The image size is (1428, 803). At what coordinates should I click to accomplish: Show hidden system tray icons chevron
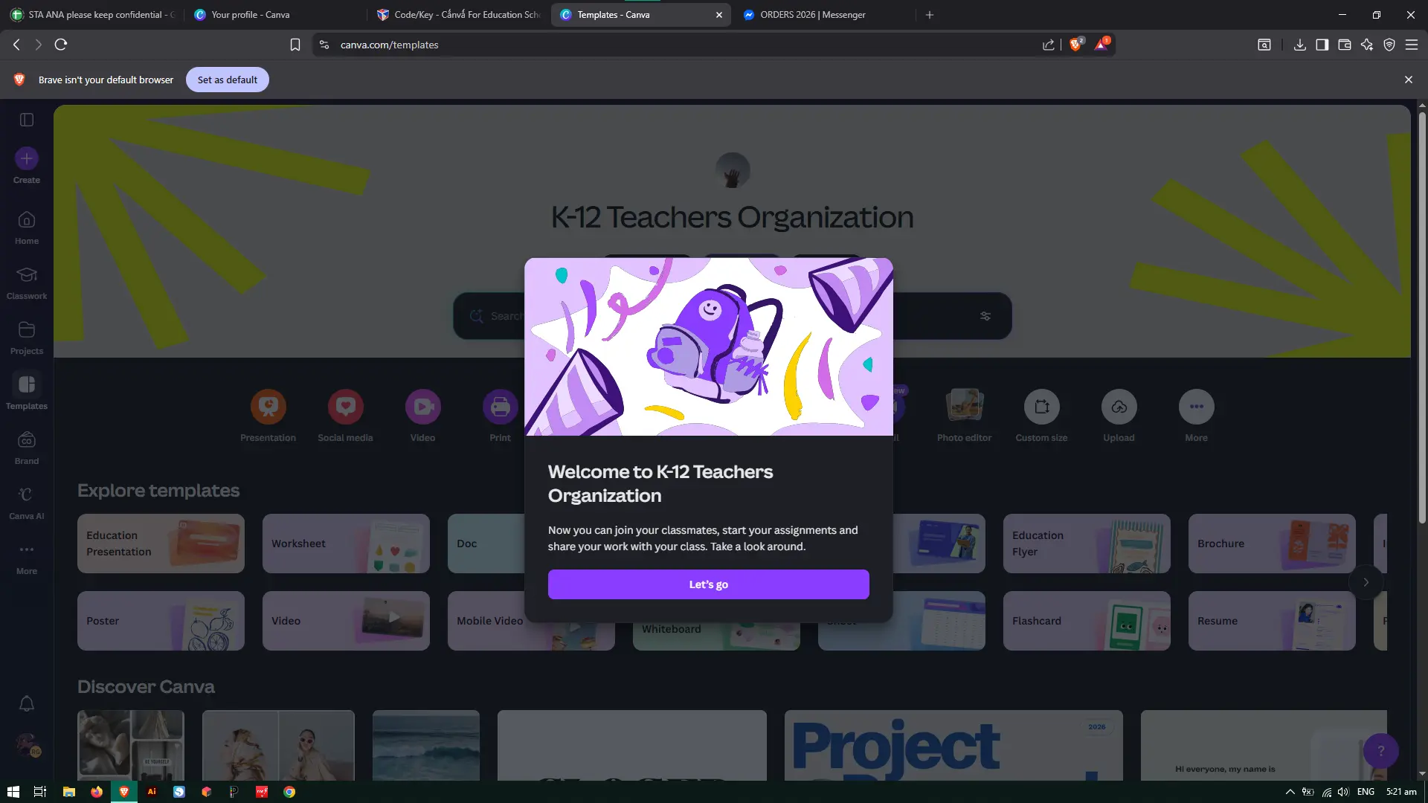tap(1290, 792)
